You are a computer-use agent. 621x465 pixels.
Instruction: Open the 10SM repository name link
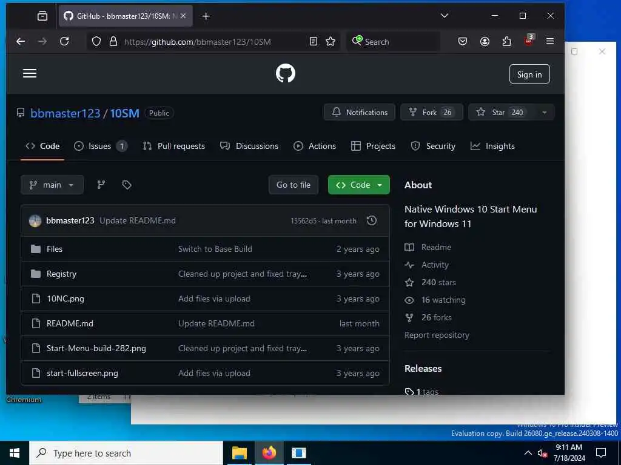click(125, 113)
